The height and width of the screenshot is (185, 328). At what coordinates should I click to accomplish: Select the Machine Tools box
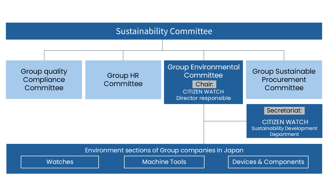click(164, 162)
